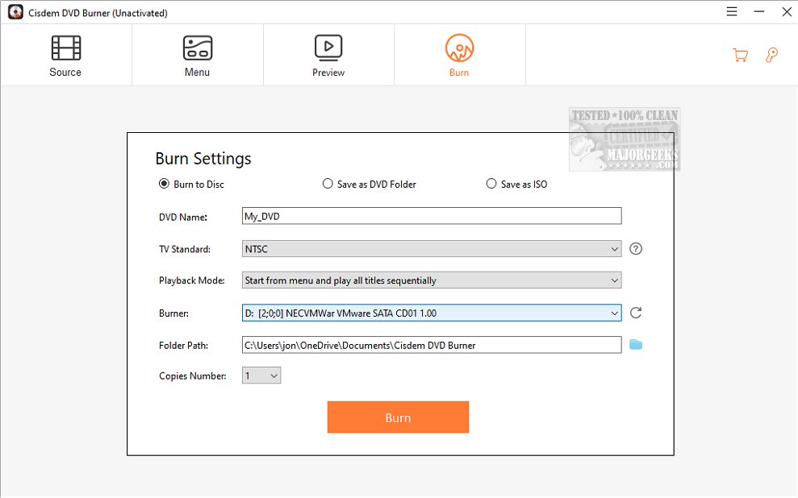Refresh the burner drive list
This screenshot has width=798, height=498.
[x=636, y=313]
